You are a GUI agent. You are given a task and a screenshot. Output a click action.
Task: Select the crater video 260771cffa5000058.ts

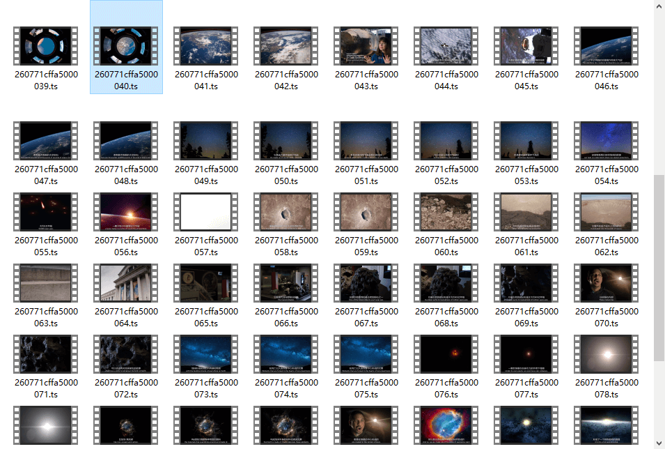coord(286,212)
